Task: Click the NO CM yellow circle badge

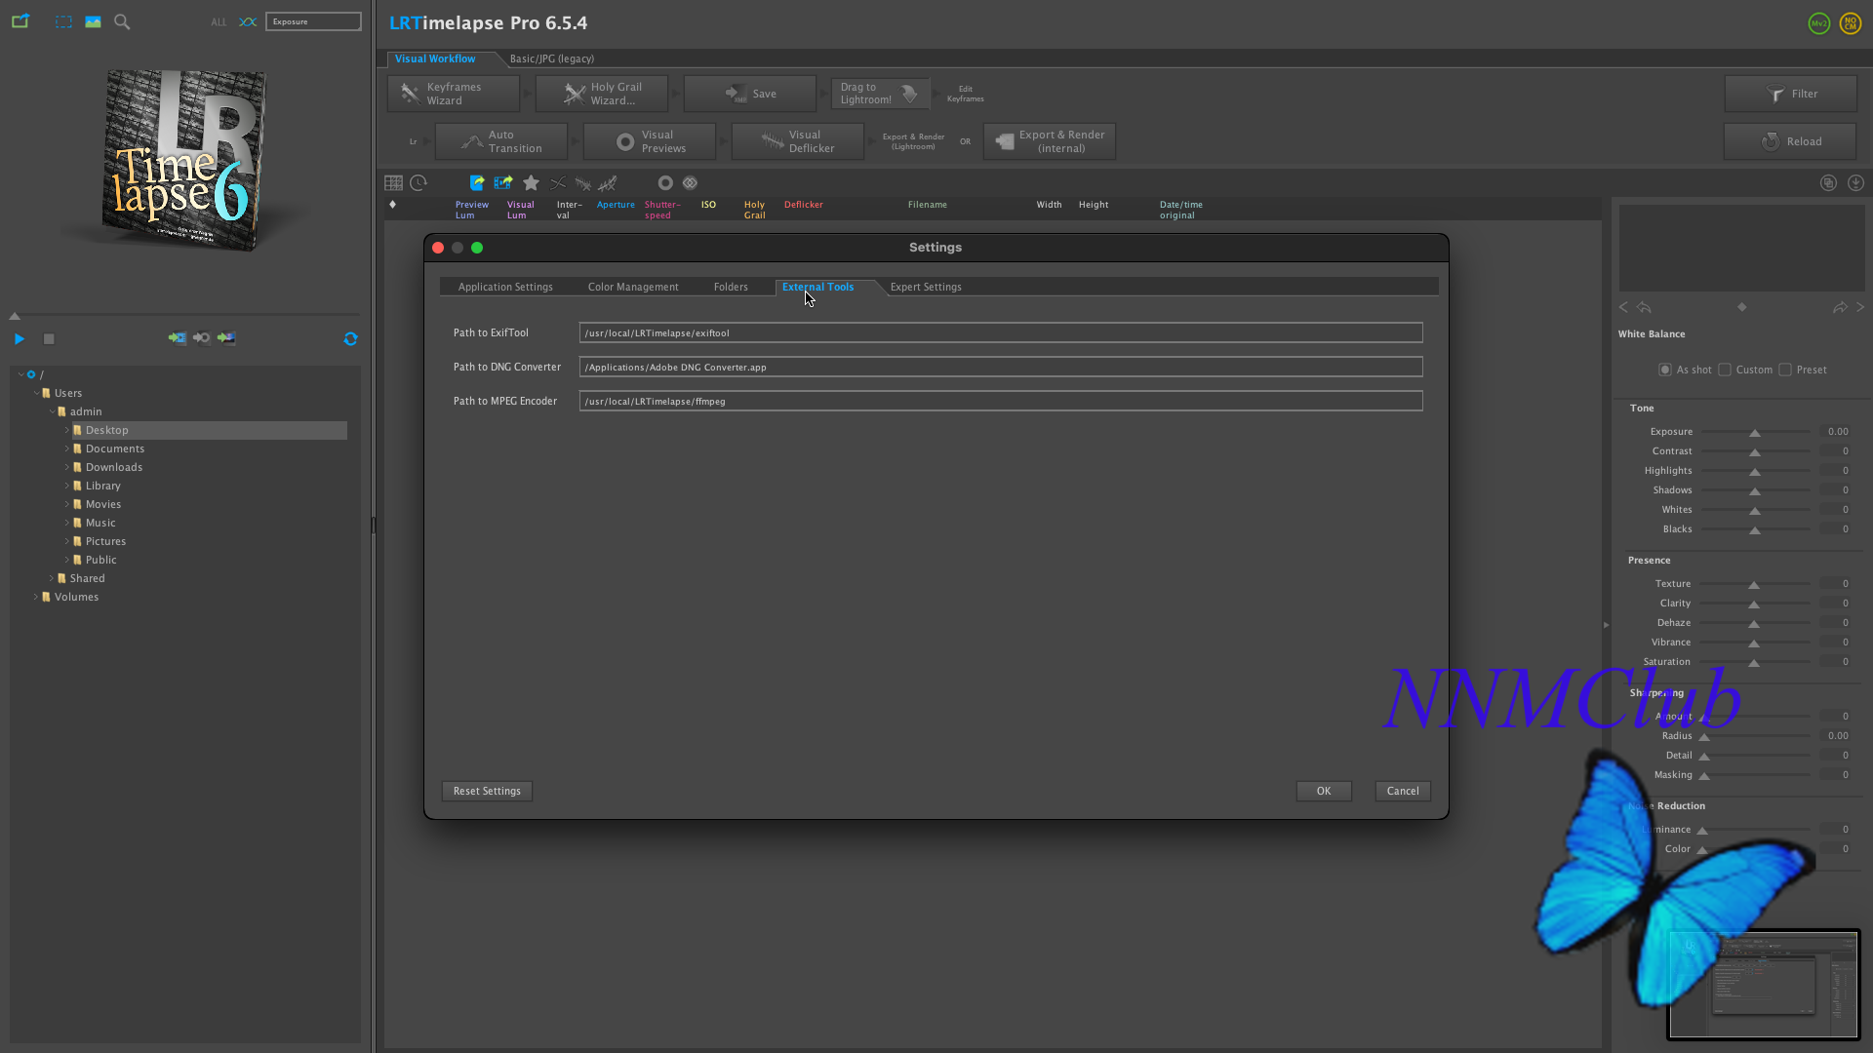Action: click(x=1851, y=23)
